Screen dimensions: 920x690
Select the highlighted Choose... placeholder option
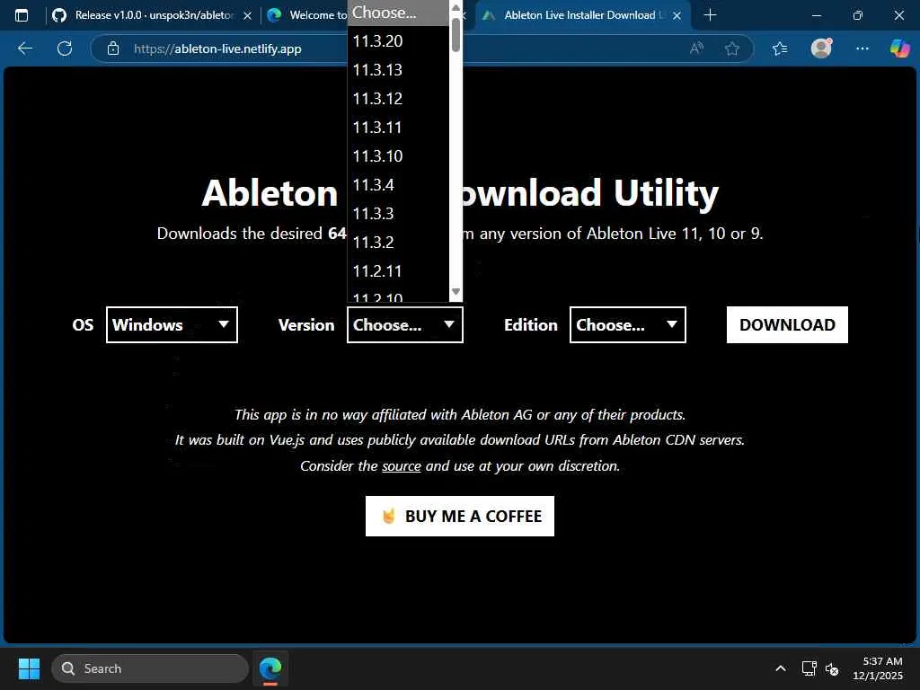coord(398,13)
